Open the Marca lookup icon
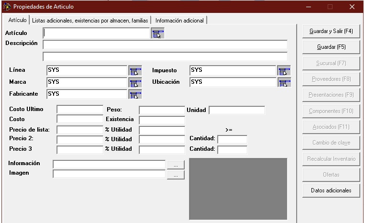The image size is (365, 223). [x=135, y=82]
